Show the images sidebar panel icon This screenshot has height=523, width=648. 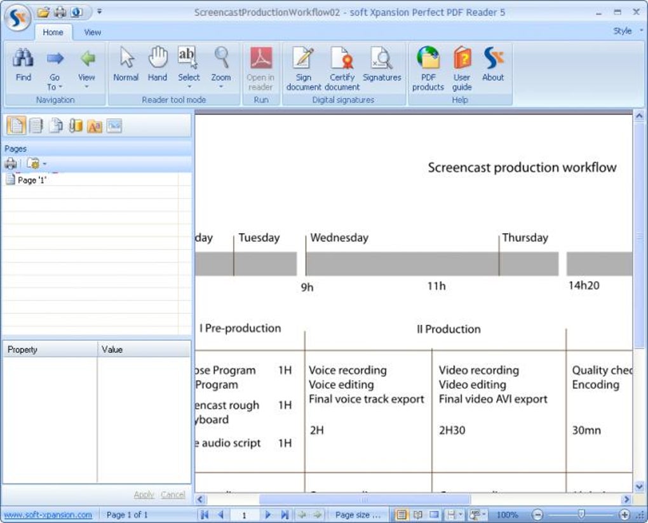(114, 126)
